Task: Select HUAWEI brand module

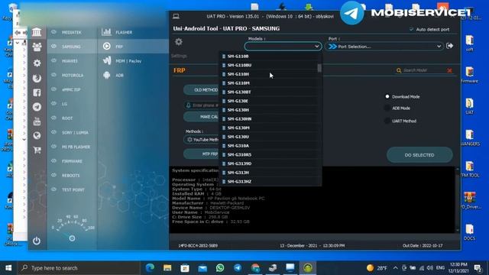Action: tap(70, 61)
